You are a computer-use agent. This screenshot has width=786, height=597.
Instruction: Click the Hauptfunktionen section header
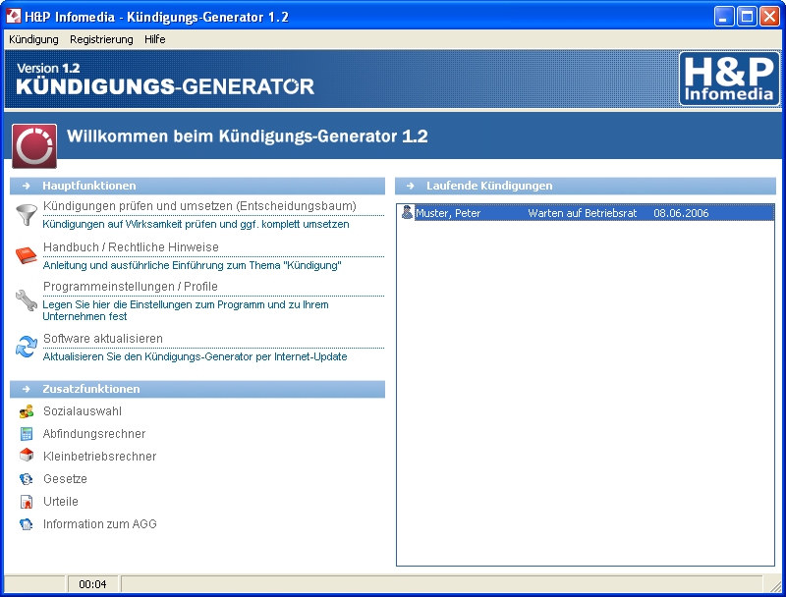[x=197, y=186]
